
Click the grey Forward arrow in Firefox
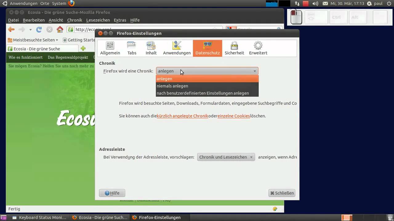[21, 29]
